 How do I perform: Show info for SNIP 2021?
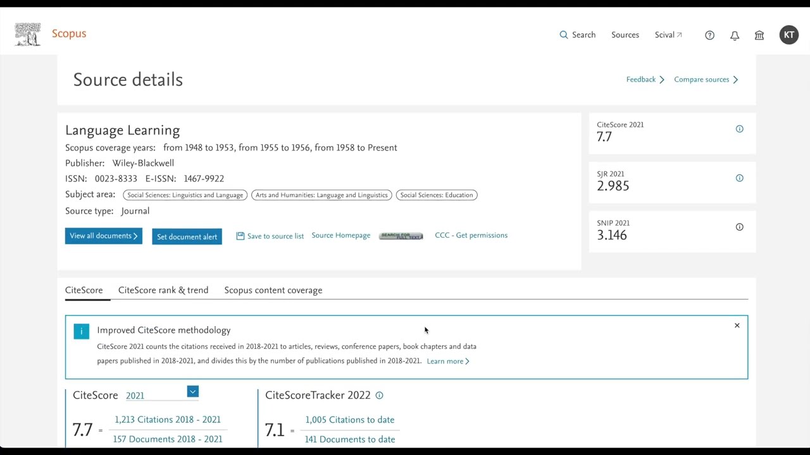click(x=739, y=227)
